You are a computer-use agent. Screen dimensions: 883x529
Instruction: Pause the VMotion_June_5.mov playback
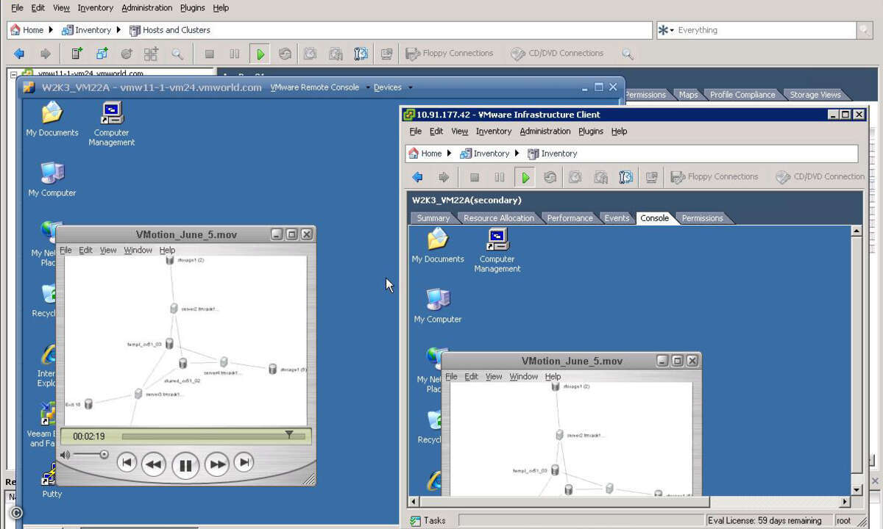click(x=185, y=465)
